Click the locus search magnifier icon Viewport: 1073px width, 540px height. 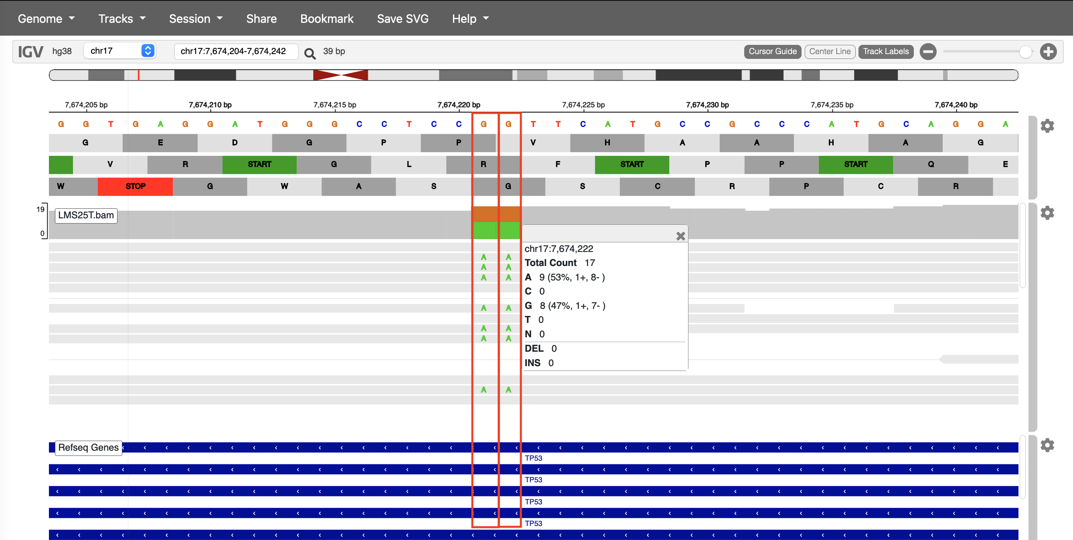point(310,53)
